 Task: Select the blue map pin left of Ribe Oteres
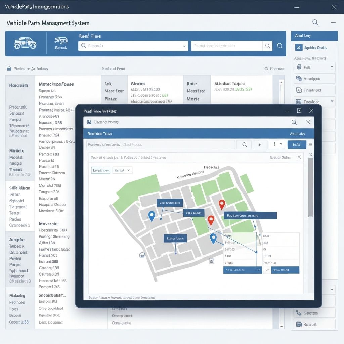[152, 216]
